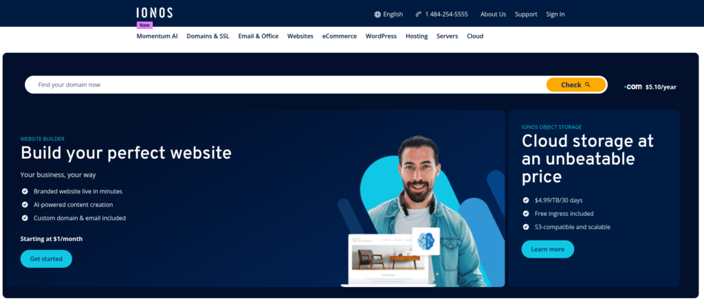Click the phone handset icon

419,14
